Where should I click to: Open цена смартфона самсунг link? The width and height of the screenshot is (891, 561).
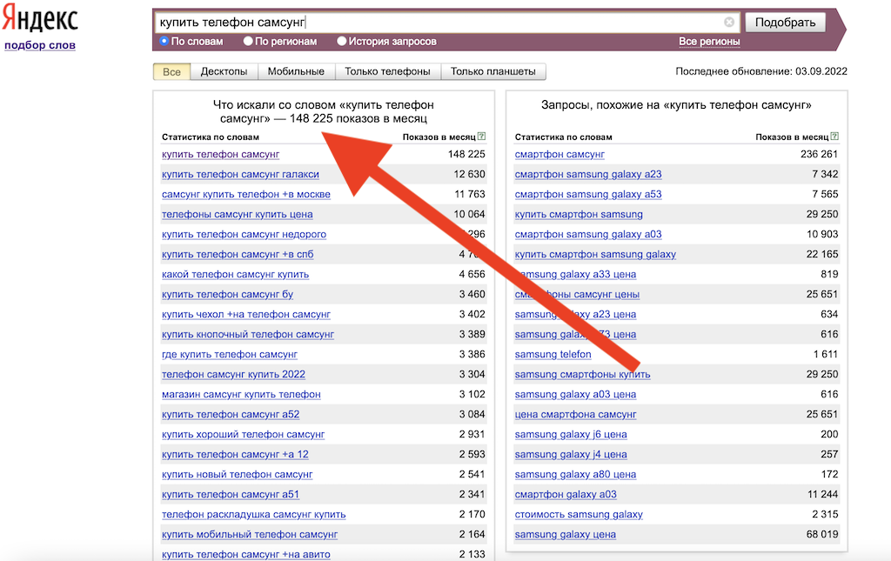point(576,415)
